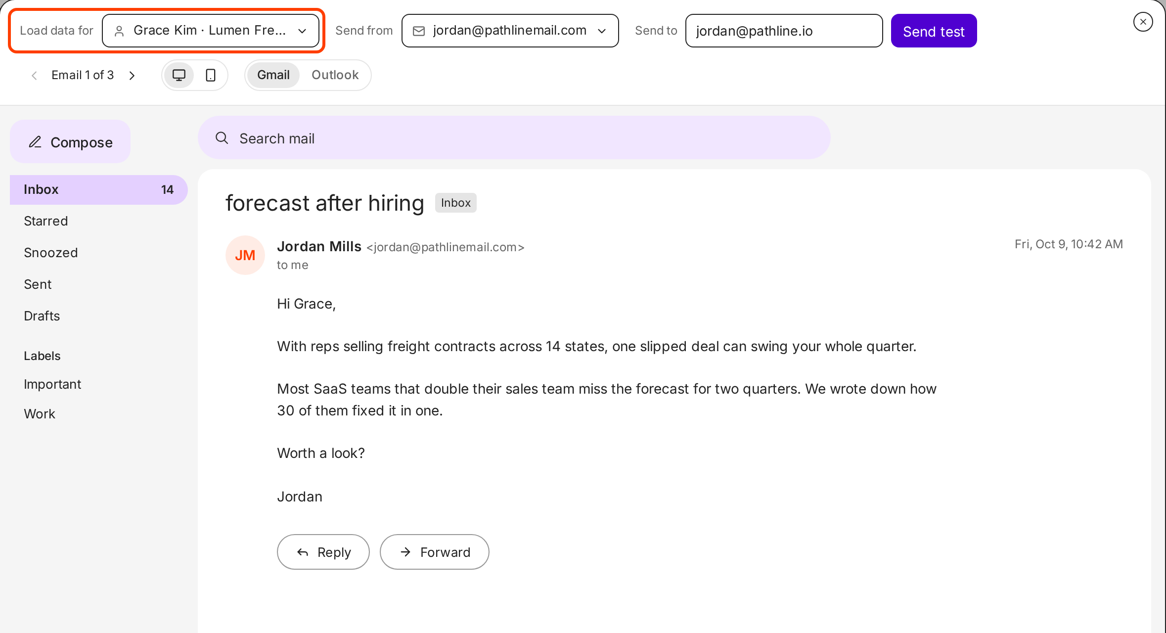Click the Send test button
The height and width of the screenshot is (633, 1166).
(x=934, y=31)
